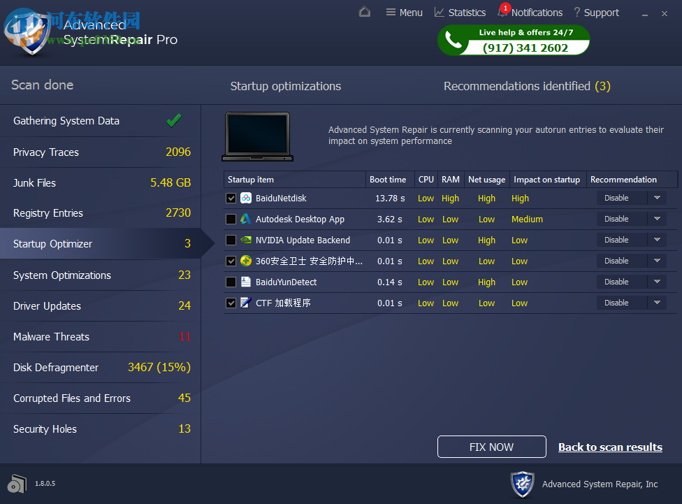682x504 pixels.
Task: Click the CTF 加载程序 icon
Action: tap(245, 303)
